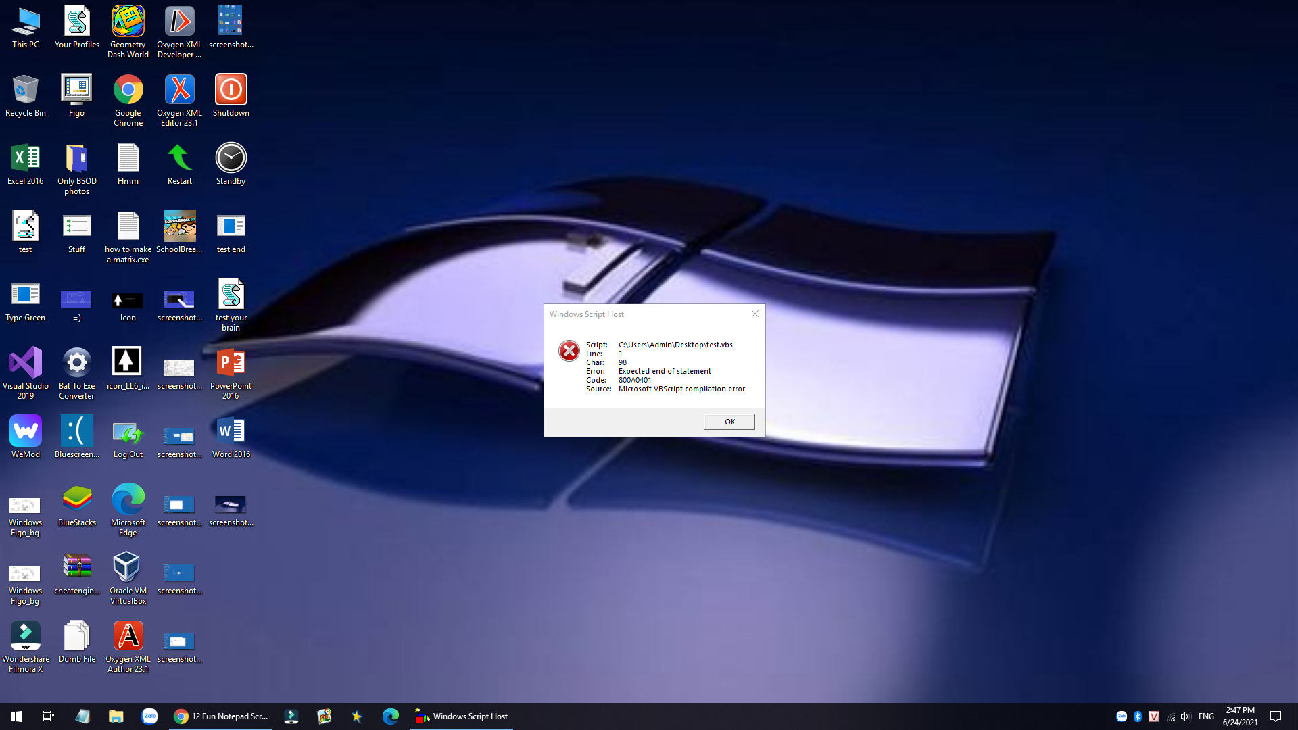Select the WeMod desktop shortcut
Screen dimensions: 1298x730
(x=26, y=432)
